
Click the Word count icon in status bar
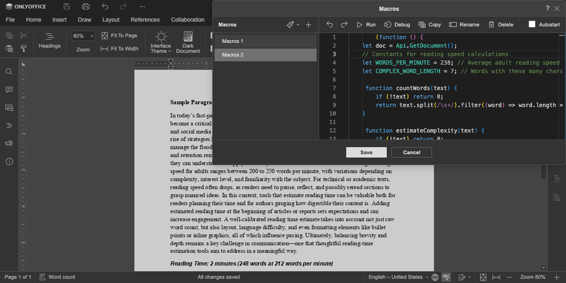[x=42, y=277]
